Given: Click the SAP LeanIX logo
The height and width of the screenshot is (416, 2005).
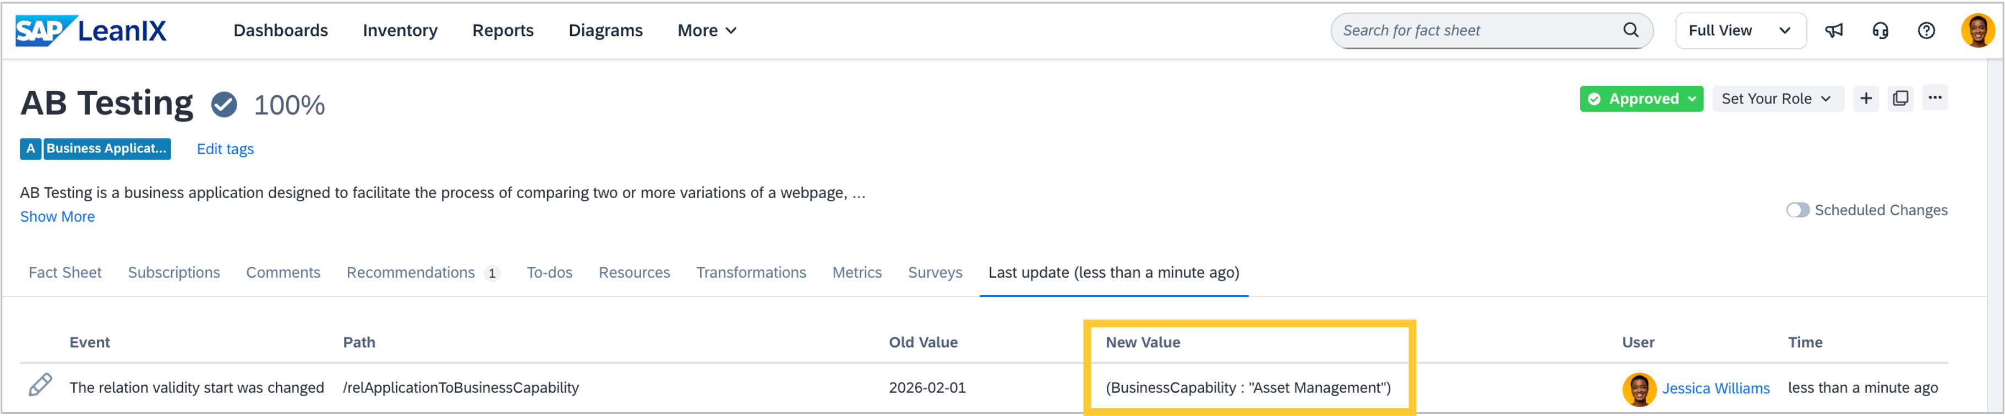Looking at the screenshot, I should pos(91,31).
